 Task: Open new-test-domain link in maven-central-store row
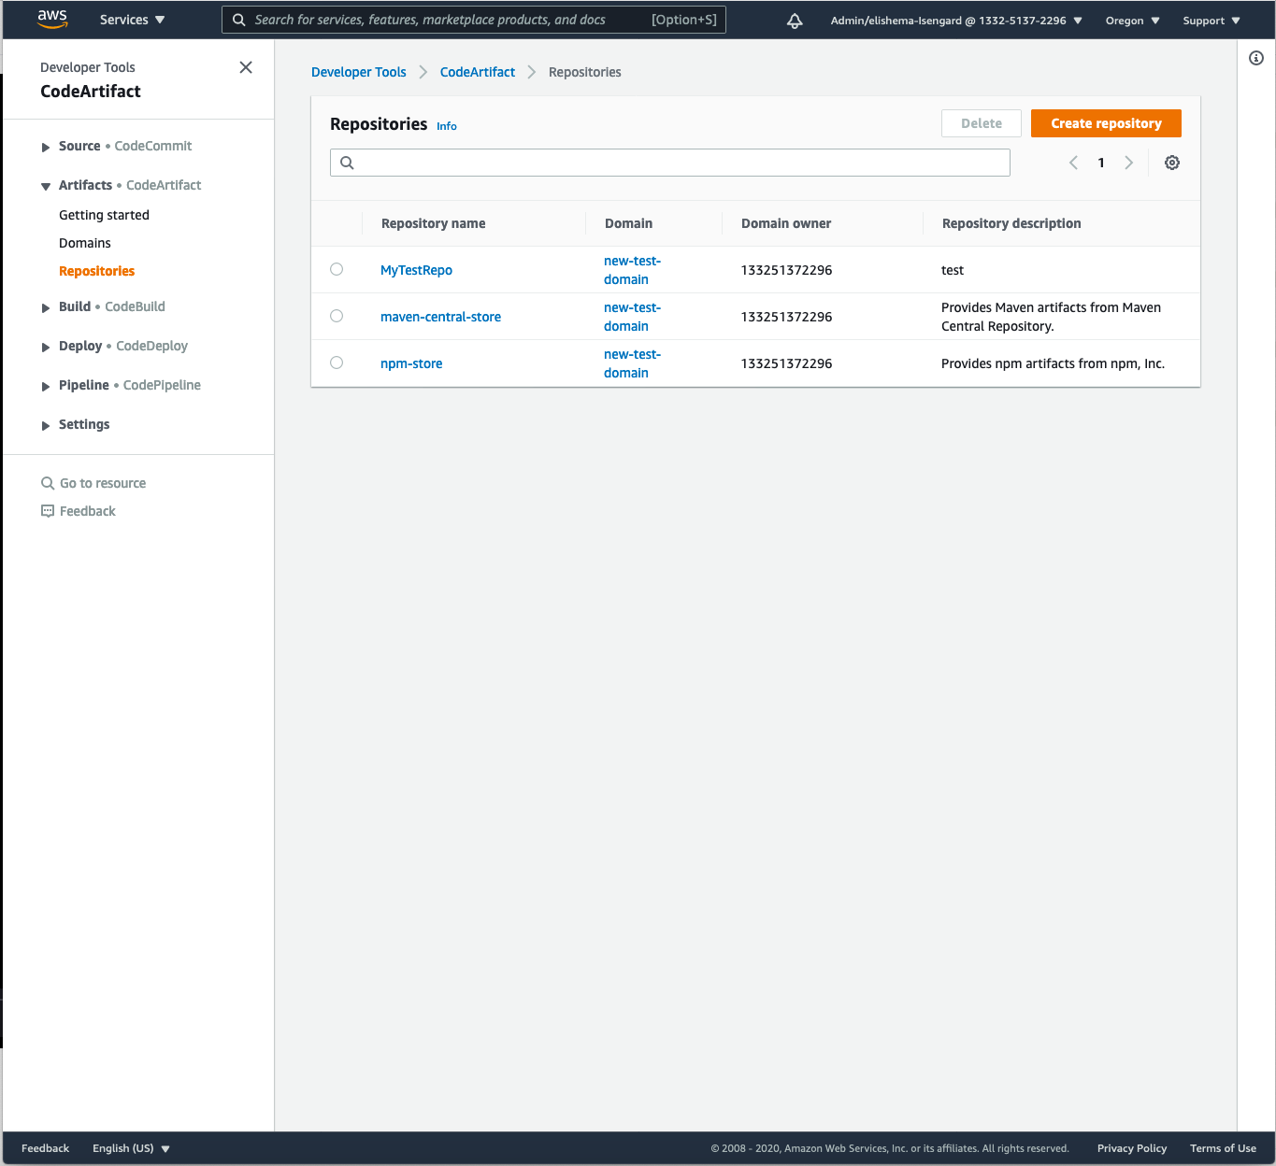click(632, 317)
